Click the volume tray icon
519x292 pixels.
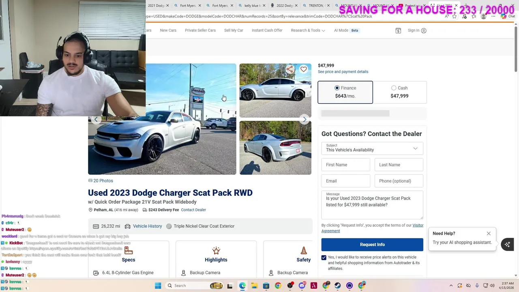click(492, 286)
